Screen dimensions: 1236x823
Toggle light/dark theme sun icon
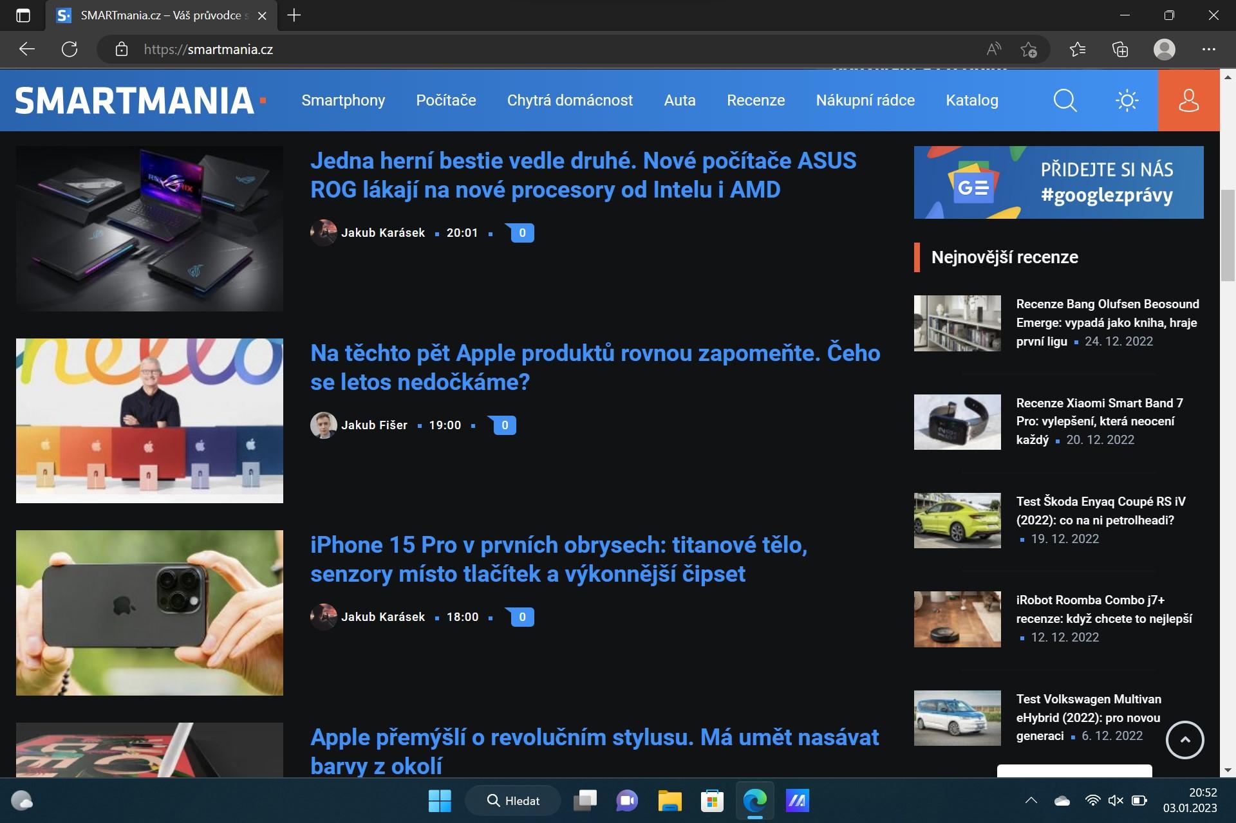[x=1127, y=100]
